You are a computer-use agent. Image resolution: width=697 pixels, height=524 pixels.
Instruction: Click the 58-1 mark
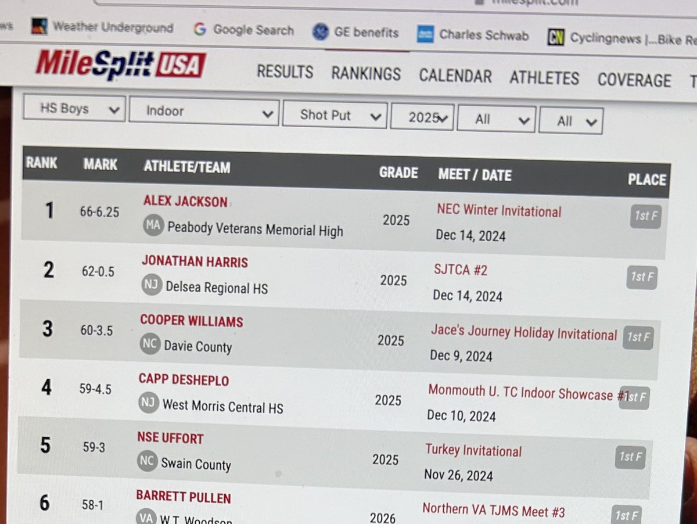(x=92, y=505)
